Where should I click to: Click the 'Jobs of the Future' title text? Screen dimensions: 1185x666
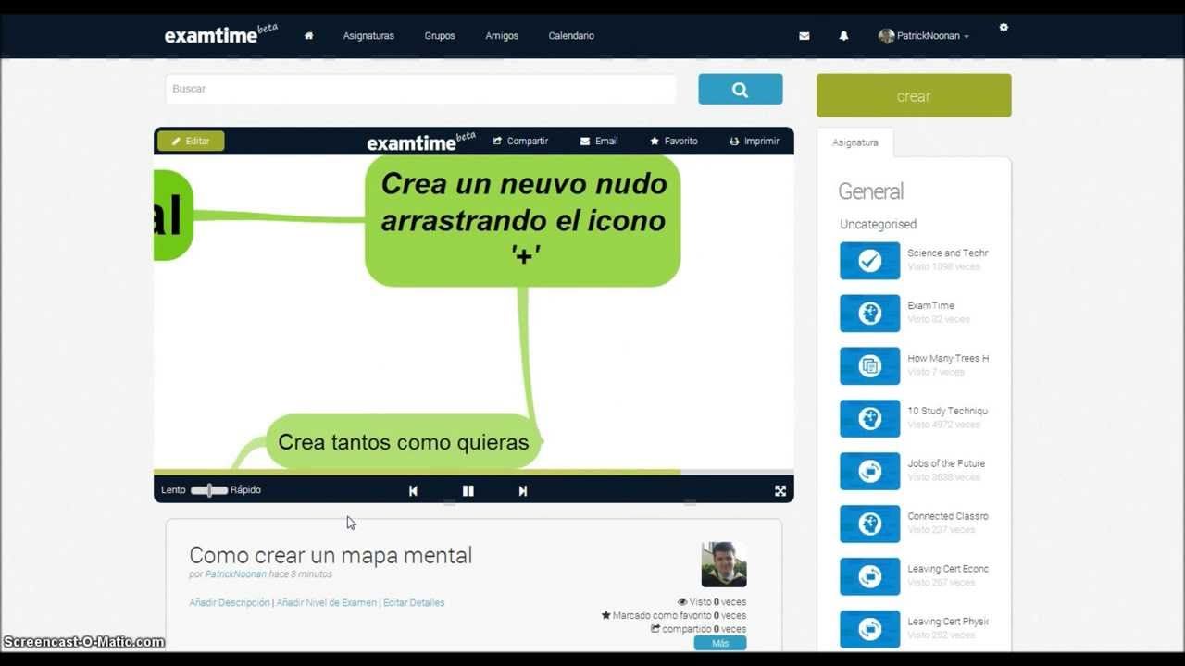point(946,464)
